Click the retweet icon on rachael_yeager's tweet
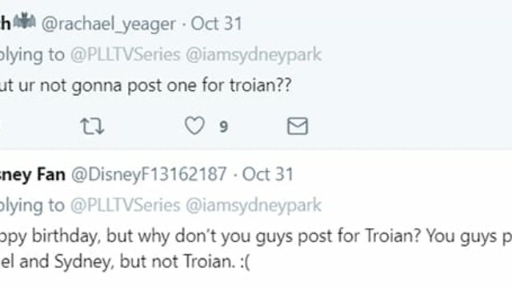 (93, 126)
